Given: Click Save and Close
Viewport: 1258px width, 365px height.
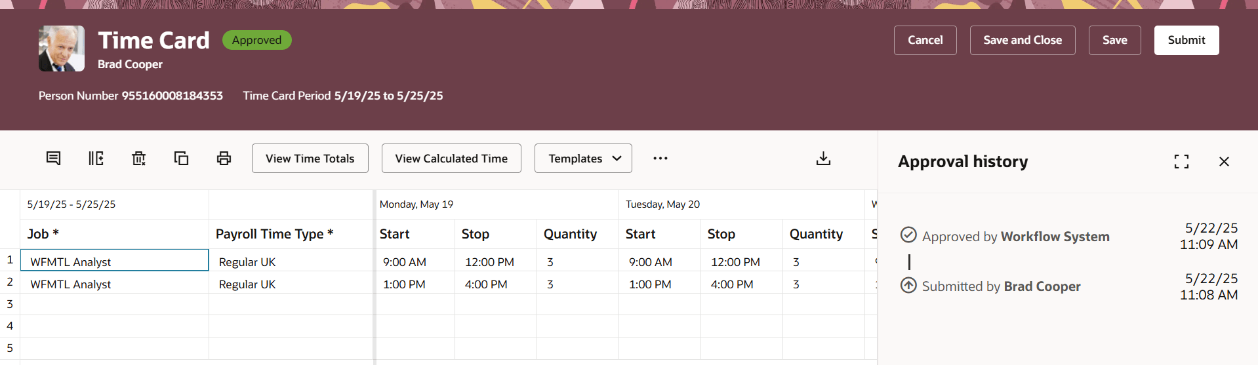Looking at the screenshot, I should (1022, 40).
